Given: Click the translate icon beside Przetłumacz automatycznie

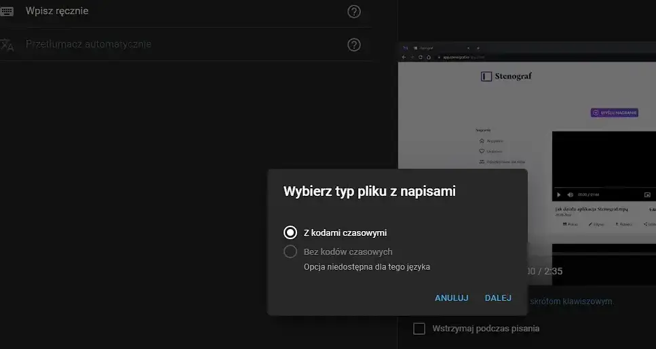Looking at the screenshot, I should [x=7, y=45].
